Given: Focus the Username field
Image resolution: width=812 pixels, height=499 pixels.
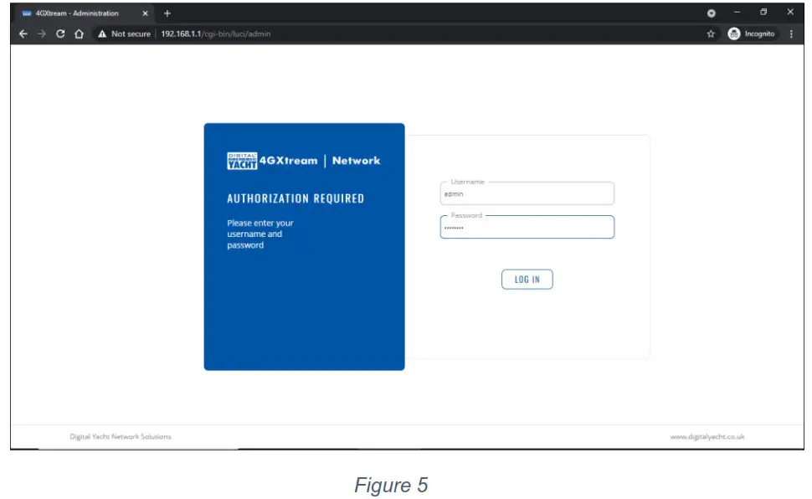Looking at the screenshot, I should (527, 193).
